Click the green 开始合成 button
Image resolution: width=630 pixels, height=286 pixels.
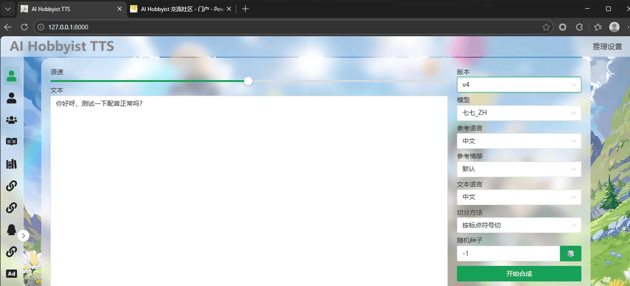click(x=519, y=274)
